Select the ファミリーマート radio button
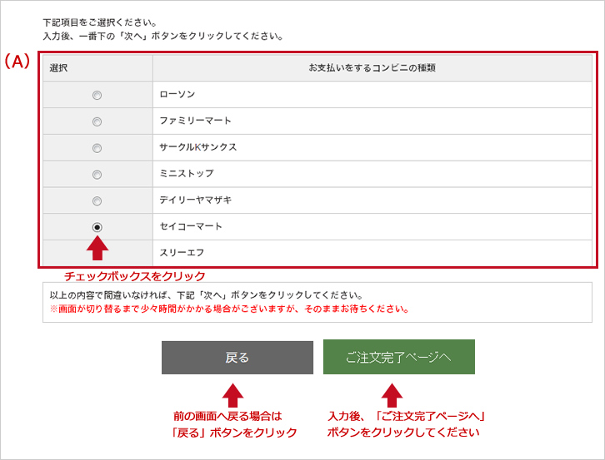605x460 pixels. click(x=97, y=121)
